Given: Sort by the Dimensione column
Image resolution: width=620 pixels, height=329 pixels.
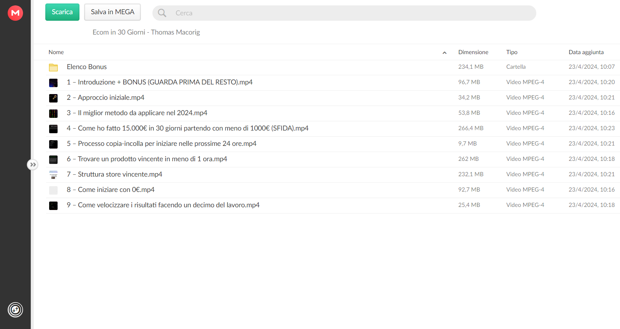Looking at the screenshot, I should (473, 52).
